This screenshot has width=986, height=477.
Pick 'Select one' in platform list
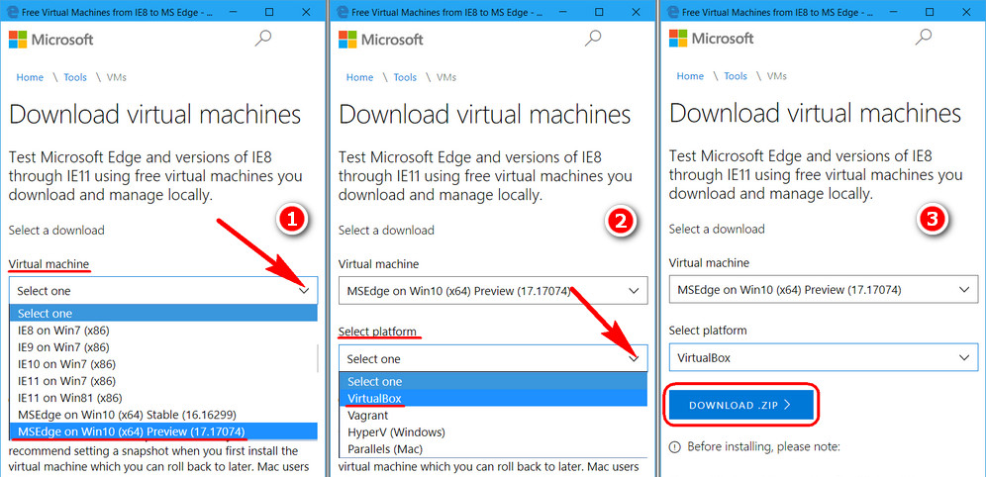pos(493,381)
